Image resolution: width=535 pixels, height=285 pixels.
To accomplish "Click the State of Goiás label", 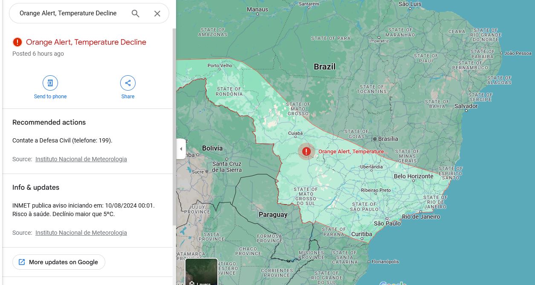I will coord(357,134).
